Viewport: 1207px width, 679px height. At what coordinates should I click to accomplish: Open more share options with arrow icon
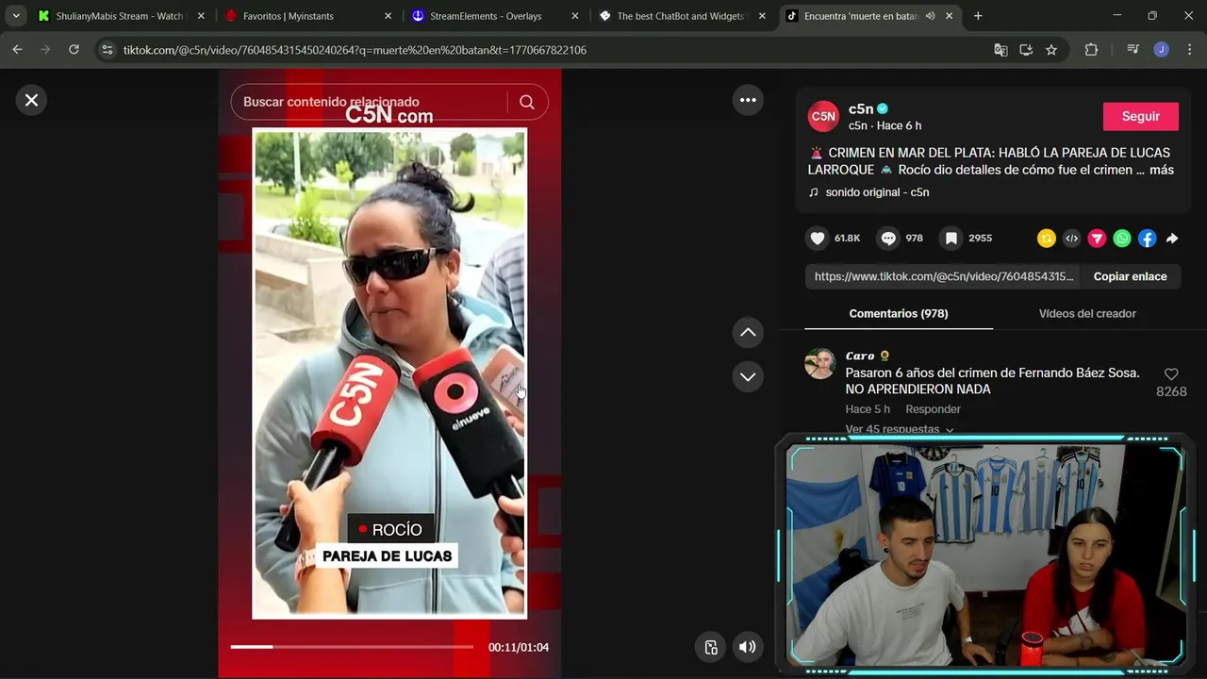click(x=1172, y=239)
